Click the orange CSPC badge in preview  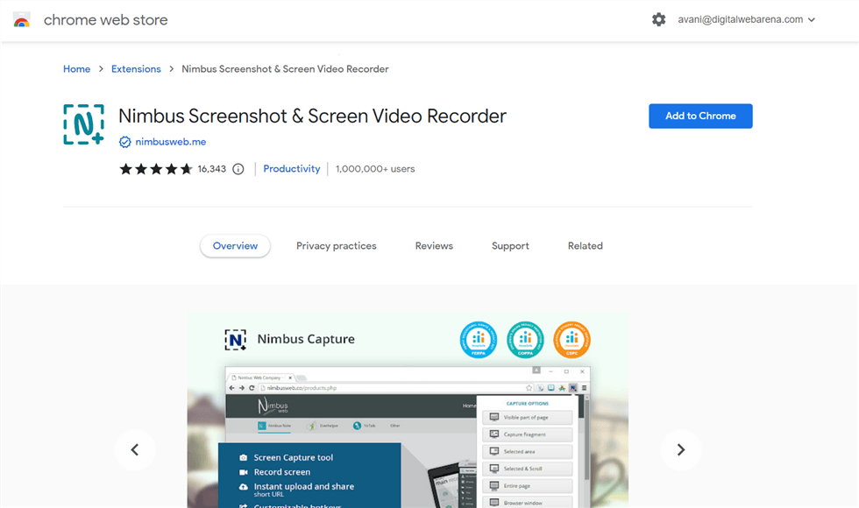point(571,340)
